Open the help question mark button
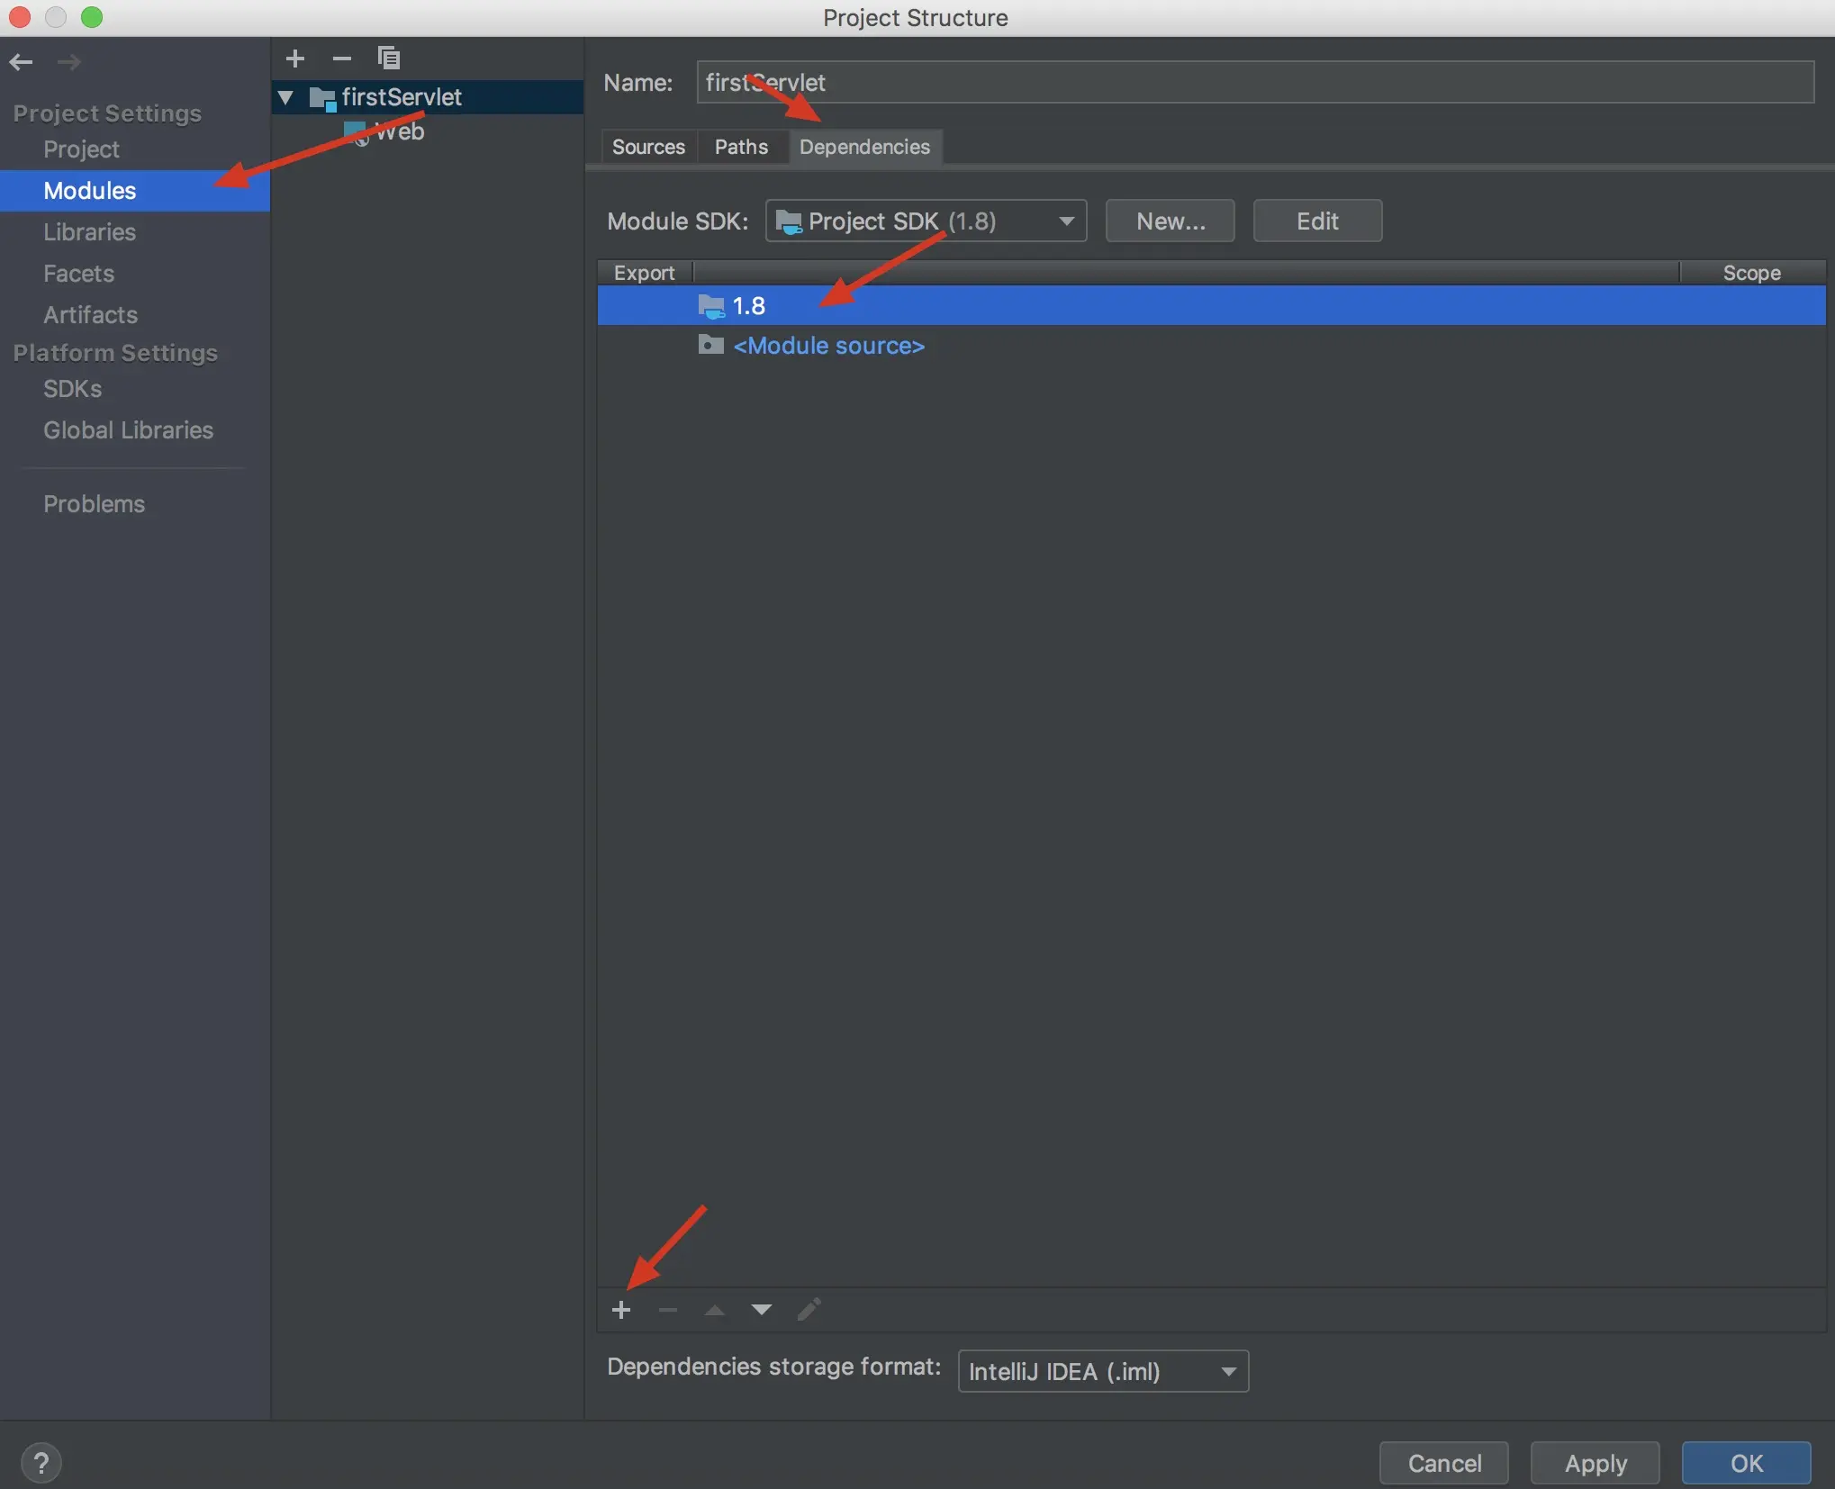The image size is (1835, 1489). pos(41,1463)
